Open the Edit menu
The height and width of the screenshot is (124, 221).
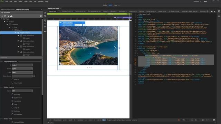[11, 1]
